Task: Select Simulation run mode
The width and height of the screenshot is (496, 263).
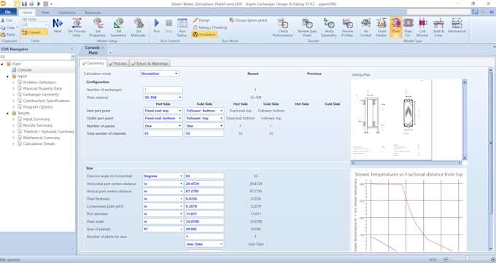Action: (x=204, y=34)
